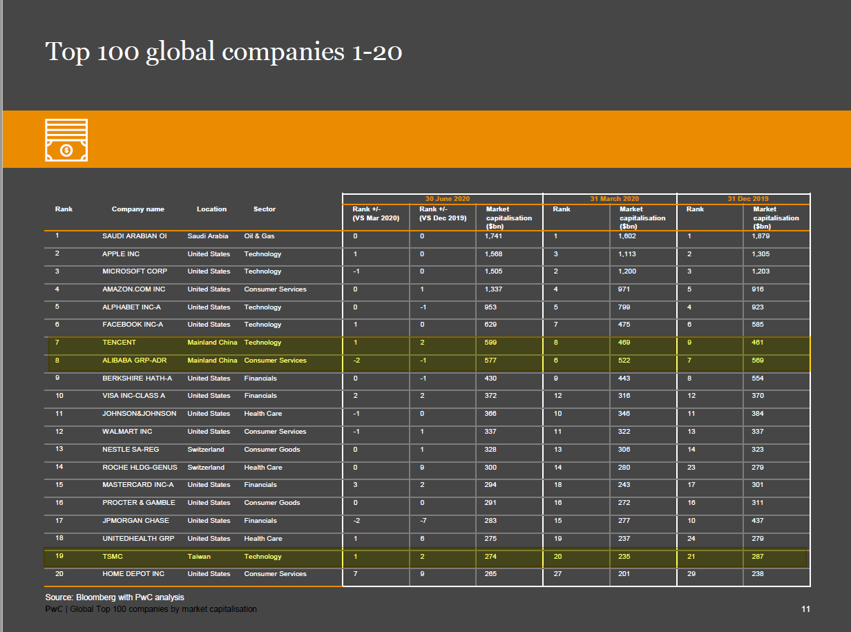
Task: Select 'BERKSHIRE HATH-A' company name
Action: click(137, 379)
